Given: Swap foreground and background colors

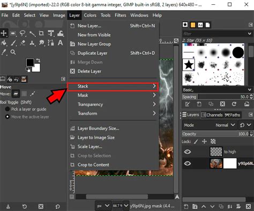Looking at the screenshot, I should [38, 60].
